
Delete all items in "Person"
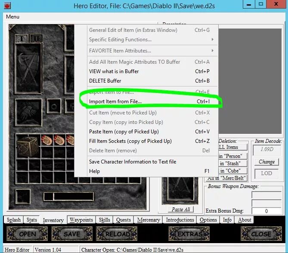click(233, 156)
